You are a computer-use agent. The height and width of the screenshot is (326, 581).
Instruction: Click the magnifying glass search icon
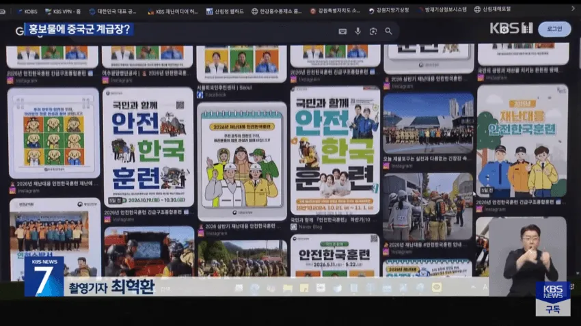tap(388, 31)
